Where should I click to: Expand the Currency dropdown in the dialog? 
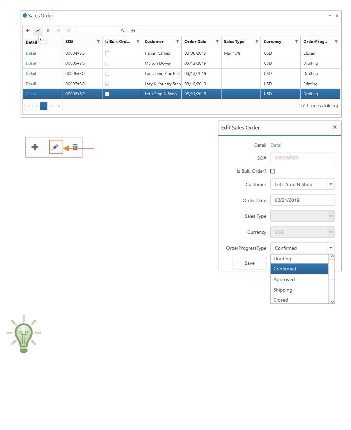pyautogui.click(x=331, y=232)
